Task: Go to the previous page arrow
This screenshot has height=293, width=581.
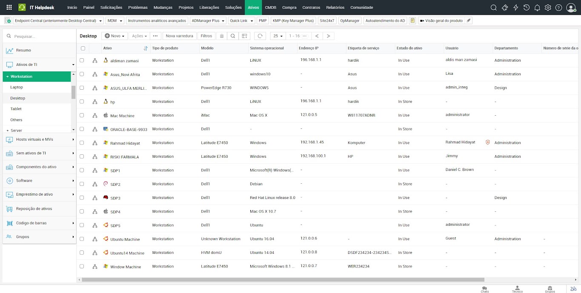Action: [x=317, y=36]
